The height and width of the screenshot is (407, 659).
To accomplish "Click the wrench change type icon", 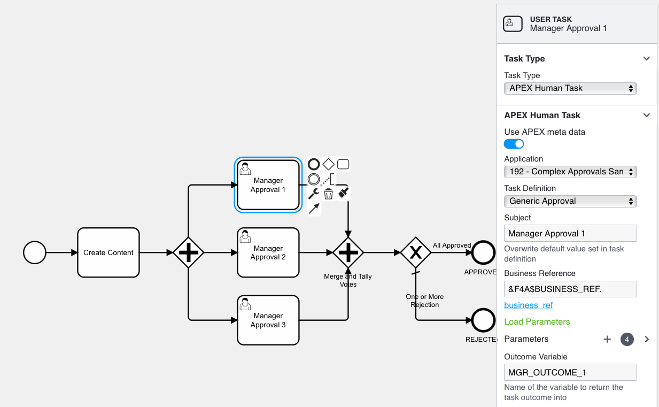I will (x=314, y=194).
